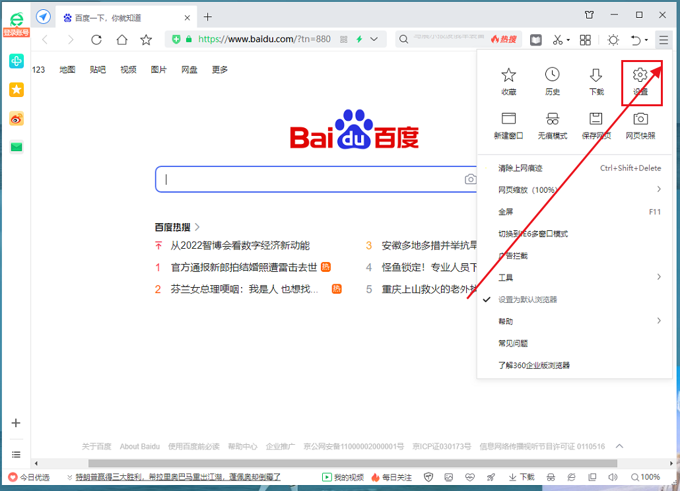Viewport: 680px width, 491px height.
Task: Show the page QR code icon
Action: (344, 40)
